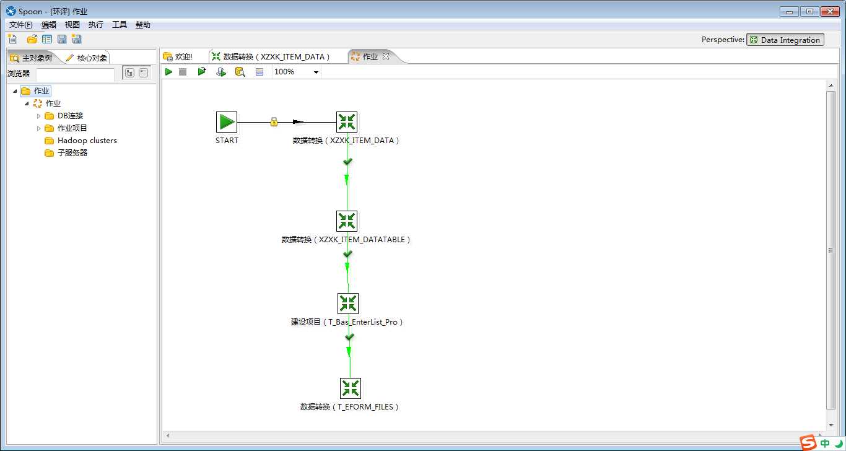This screenshot has width=846, height=451.
Task: Switch to the 欢迎! tab
Action: [x=178, y=56]
